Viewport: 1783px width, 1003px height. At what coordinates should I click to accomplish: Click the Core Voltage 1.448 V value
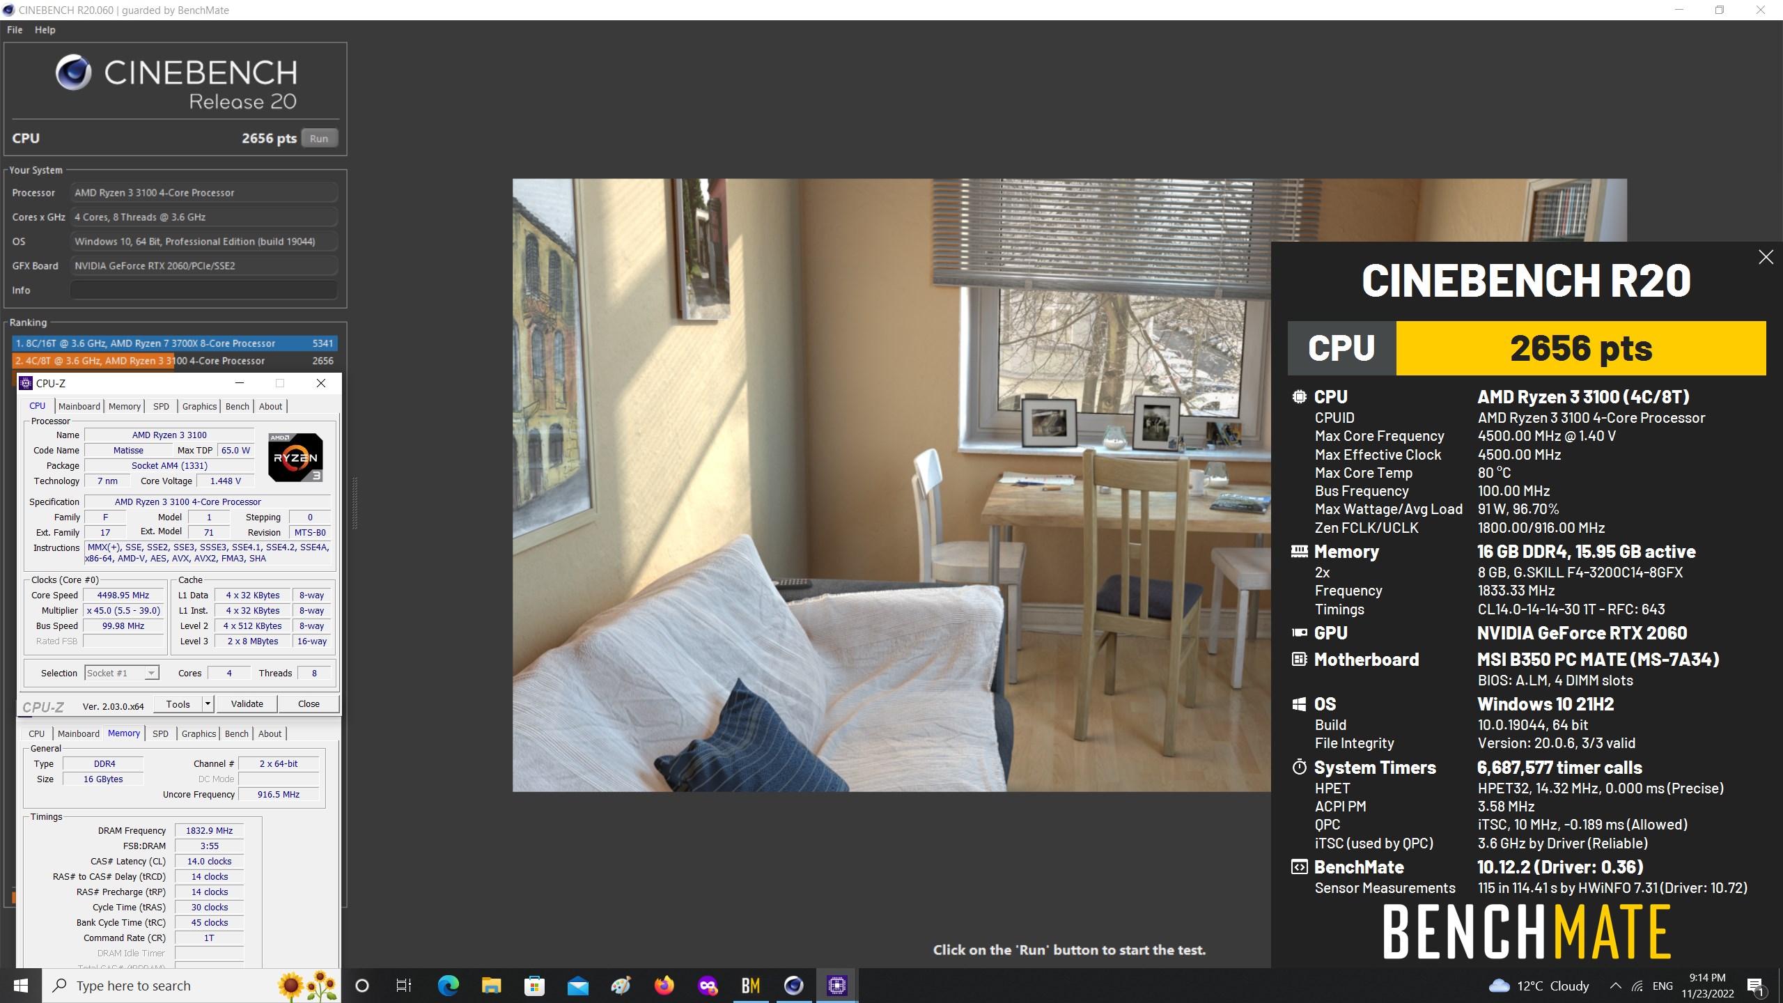(226, 481)
